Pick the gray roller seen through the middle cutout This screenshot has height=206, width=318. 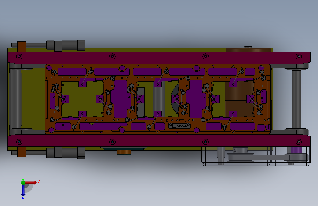pos(159,99)
